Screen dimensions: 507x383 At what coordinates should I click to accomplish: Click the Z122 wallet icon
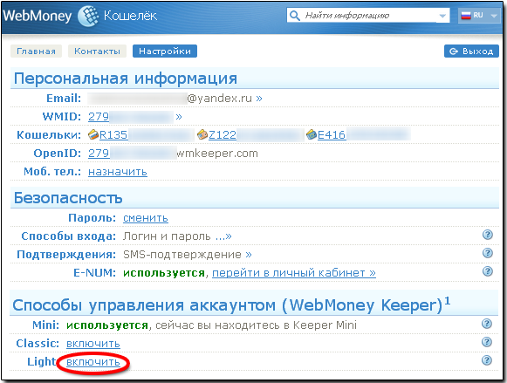click(x=202, y=134)
